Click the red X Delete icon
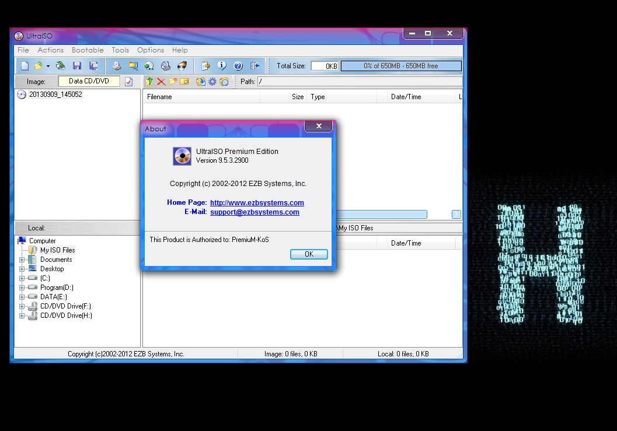 (161, 82)
